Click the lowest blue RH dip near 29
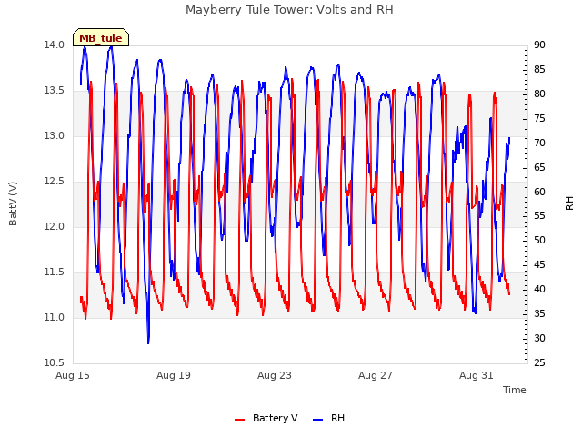 [148, 342]
